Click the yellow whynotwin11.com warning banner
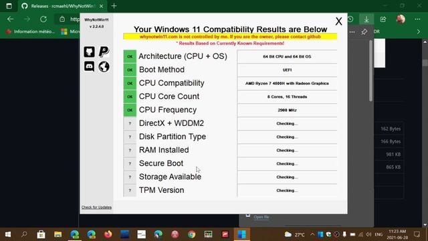 point(230,37)
